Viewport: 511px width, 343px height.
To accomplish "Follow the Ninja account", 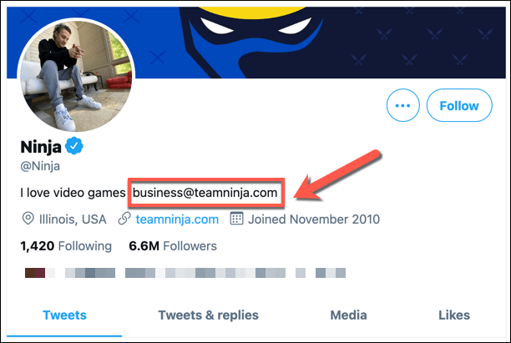I will [458, 106].
